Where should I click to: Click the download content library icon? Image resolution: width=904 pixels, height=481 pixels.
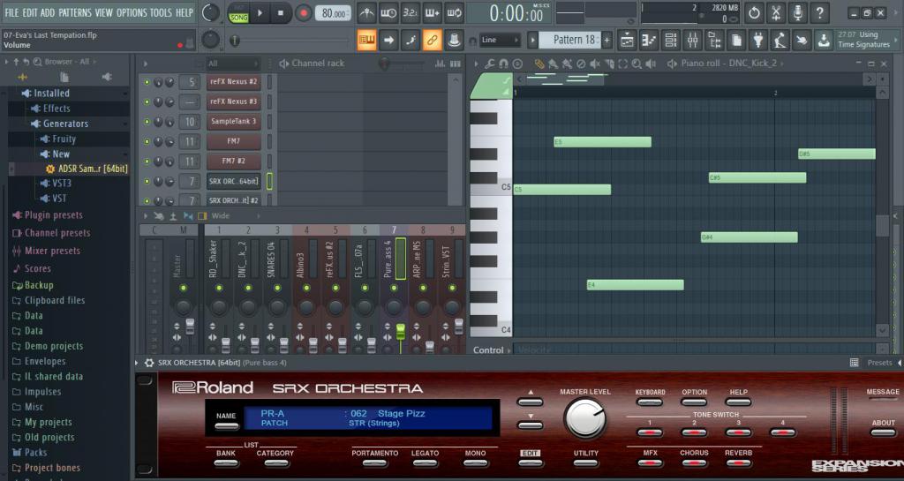pos(825,41)
